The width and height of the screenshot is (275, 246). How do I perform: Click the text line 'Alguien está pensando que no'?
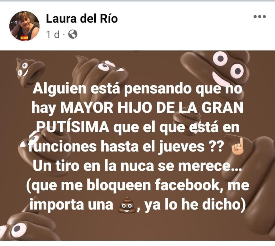(137, 89)
